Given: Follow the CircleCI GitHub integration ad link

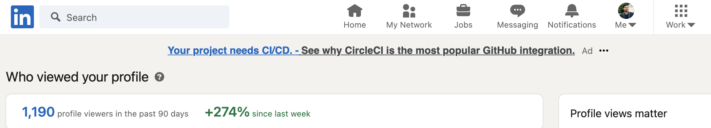Looking at the screenshot, I should (438, 51).
